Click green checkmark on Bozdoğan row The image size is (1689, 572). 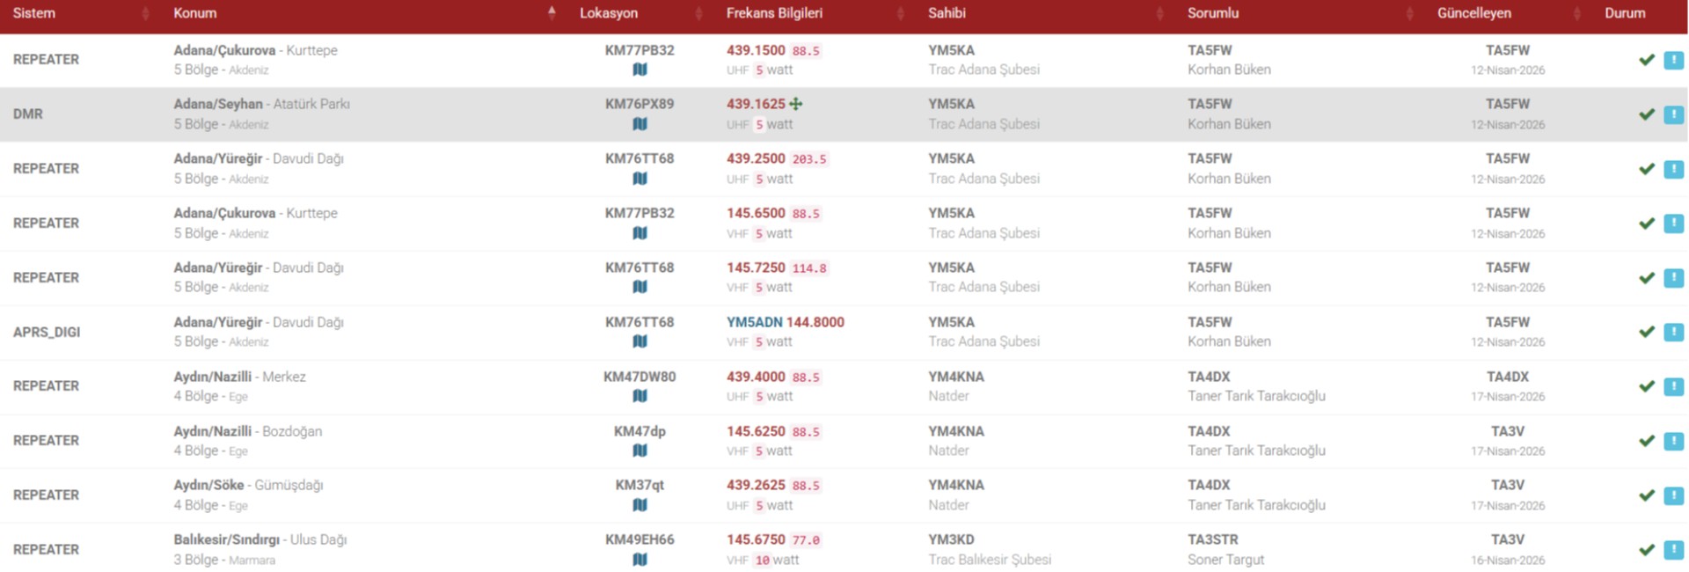pos(1647,441)
